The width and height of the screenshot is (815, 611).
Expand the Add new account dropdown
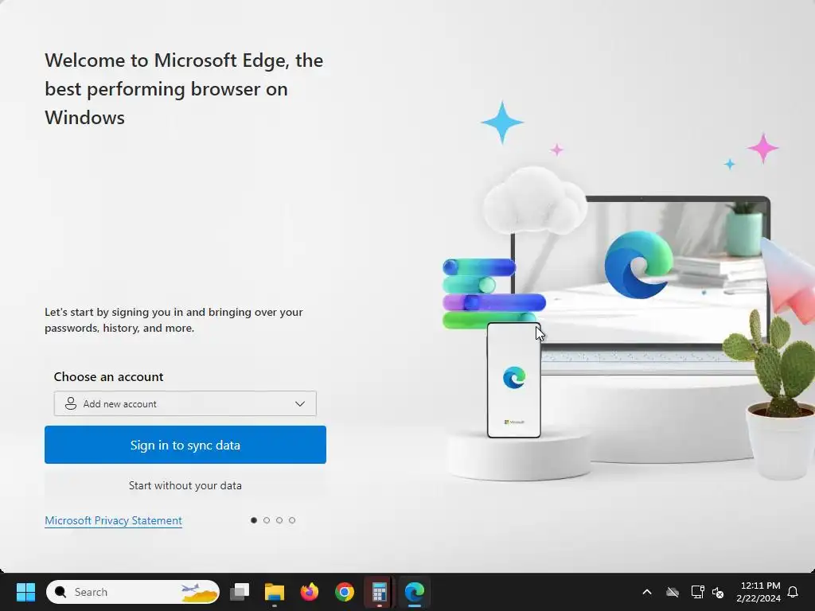(185, 403)
